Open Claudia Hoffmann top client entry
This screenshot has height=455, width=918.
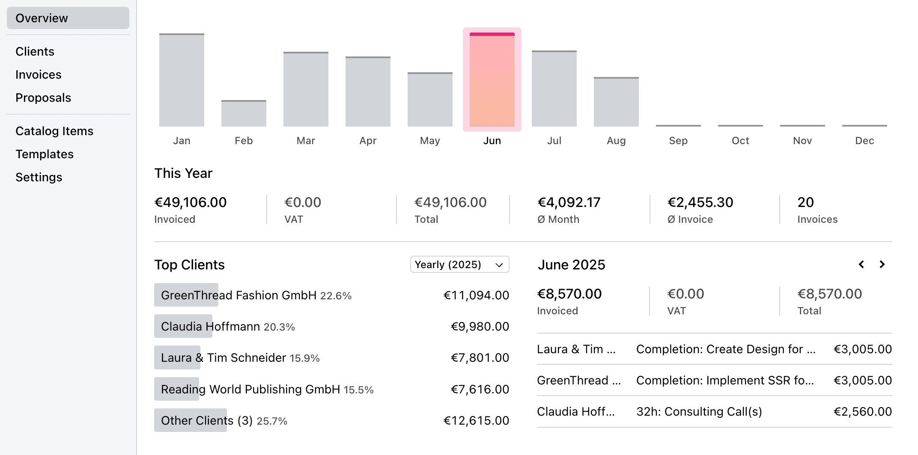click(331, 327)
